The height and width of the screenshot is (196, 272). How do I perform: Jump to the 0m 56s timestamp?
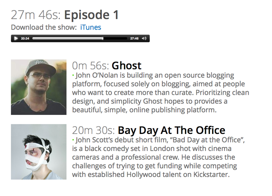click(91, 66)
